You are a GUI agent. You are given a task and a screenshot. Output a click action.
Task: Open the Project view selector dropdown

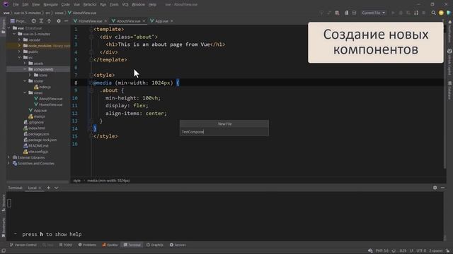[x=18, y=21]
